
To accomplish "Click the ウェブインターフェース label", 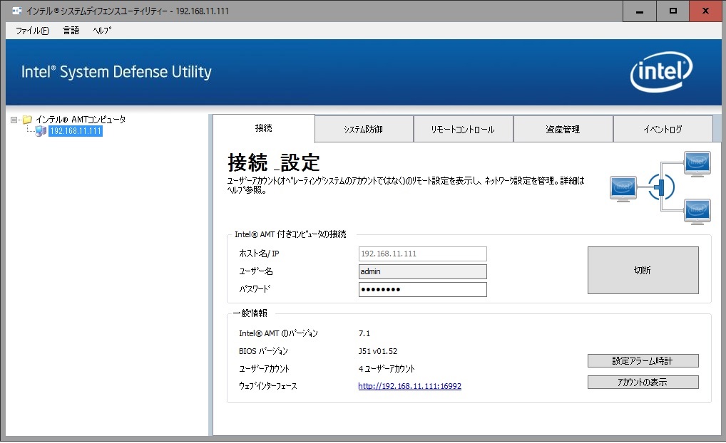I will click(x=268, y=386).
